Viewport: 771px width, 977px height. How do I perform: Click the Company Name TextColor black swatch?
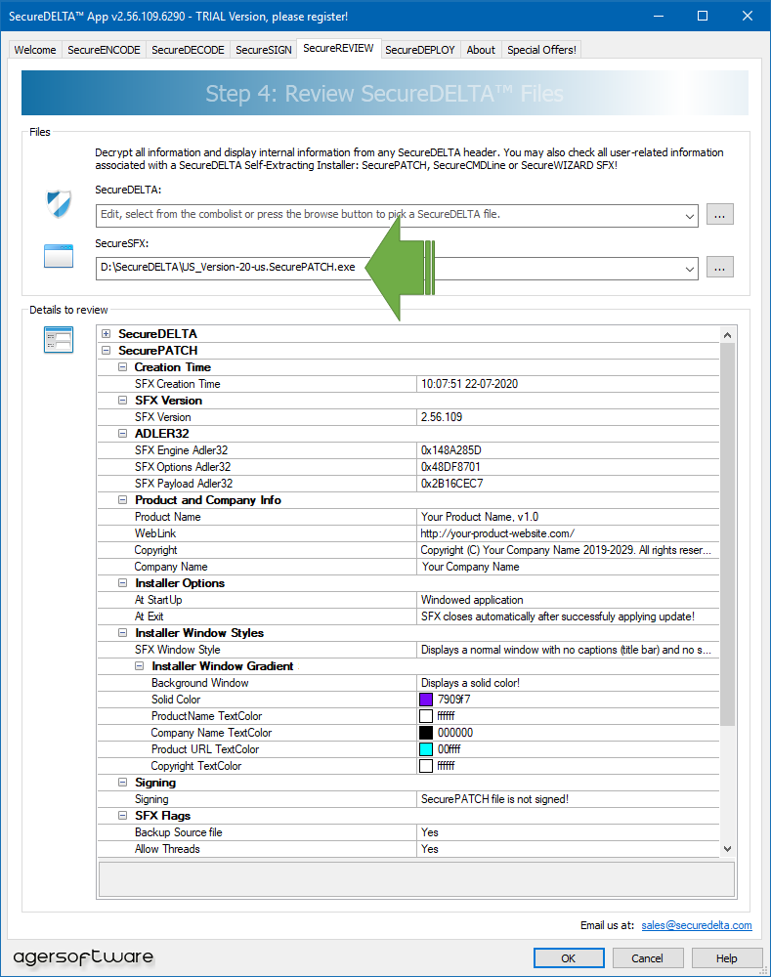(x=426, y=733)
